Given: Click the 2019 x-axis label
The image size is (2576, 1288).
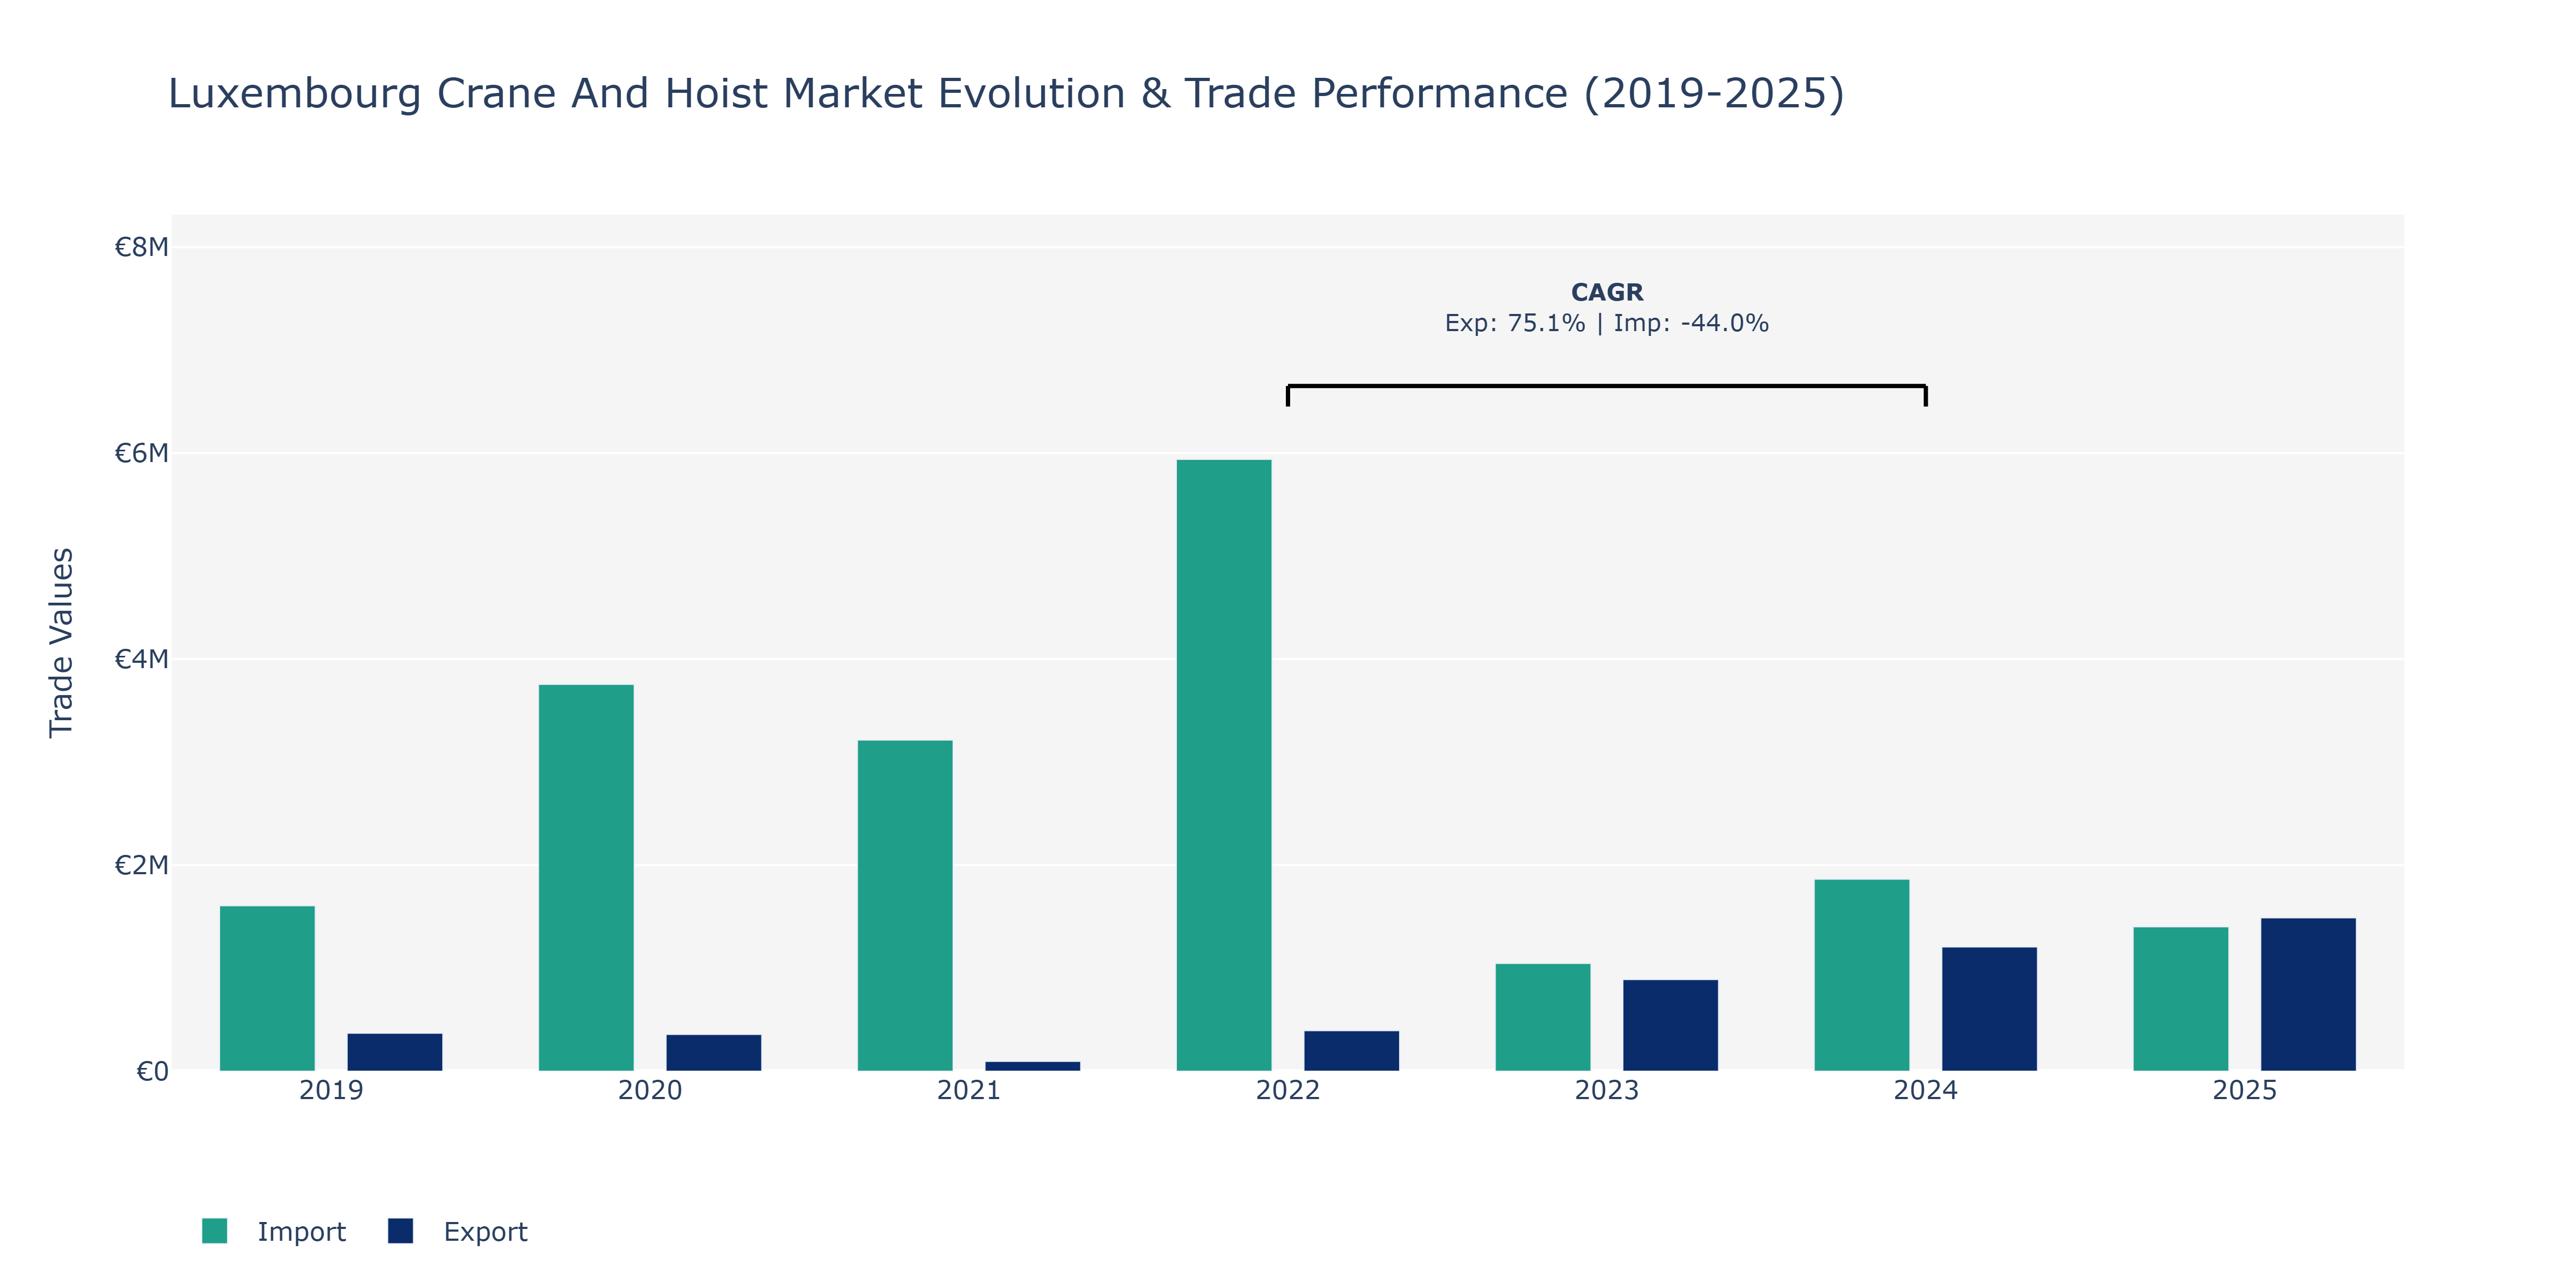Looking at the screenshot, I should tap(331, 1090).
